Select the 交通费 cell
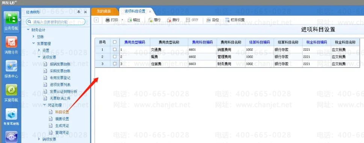The width and height of the screenshot is (364, 143). pyautogui.click(x=169, y=49)
